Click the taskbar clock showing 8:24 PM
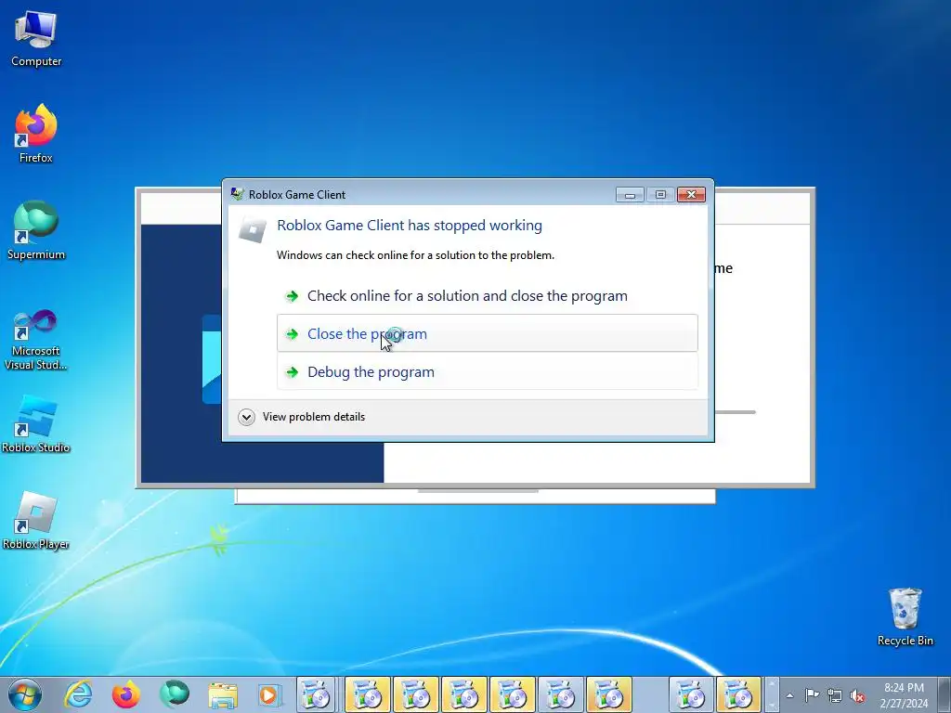Screen dimensions: 951x713 click(904, 695)
